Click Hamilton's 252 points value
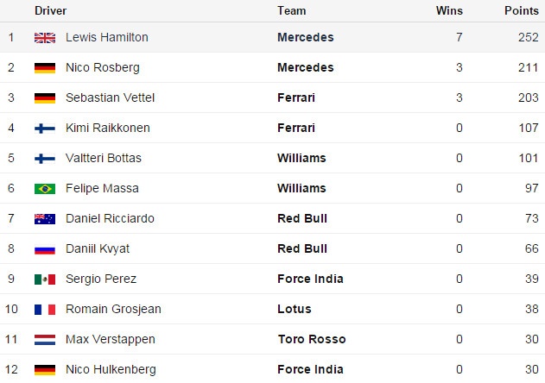Viewport: 545px width, 383px height. pyautogui.click(x=528, y=37)
